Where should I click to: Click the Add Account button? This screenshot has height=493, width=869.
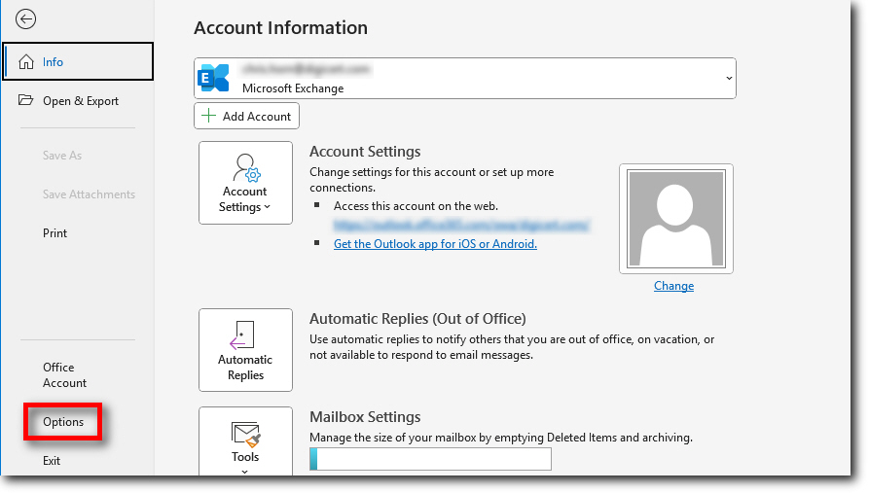click(246, 116)
